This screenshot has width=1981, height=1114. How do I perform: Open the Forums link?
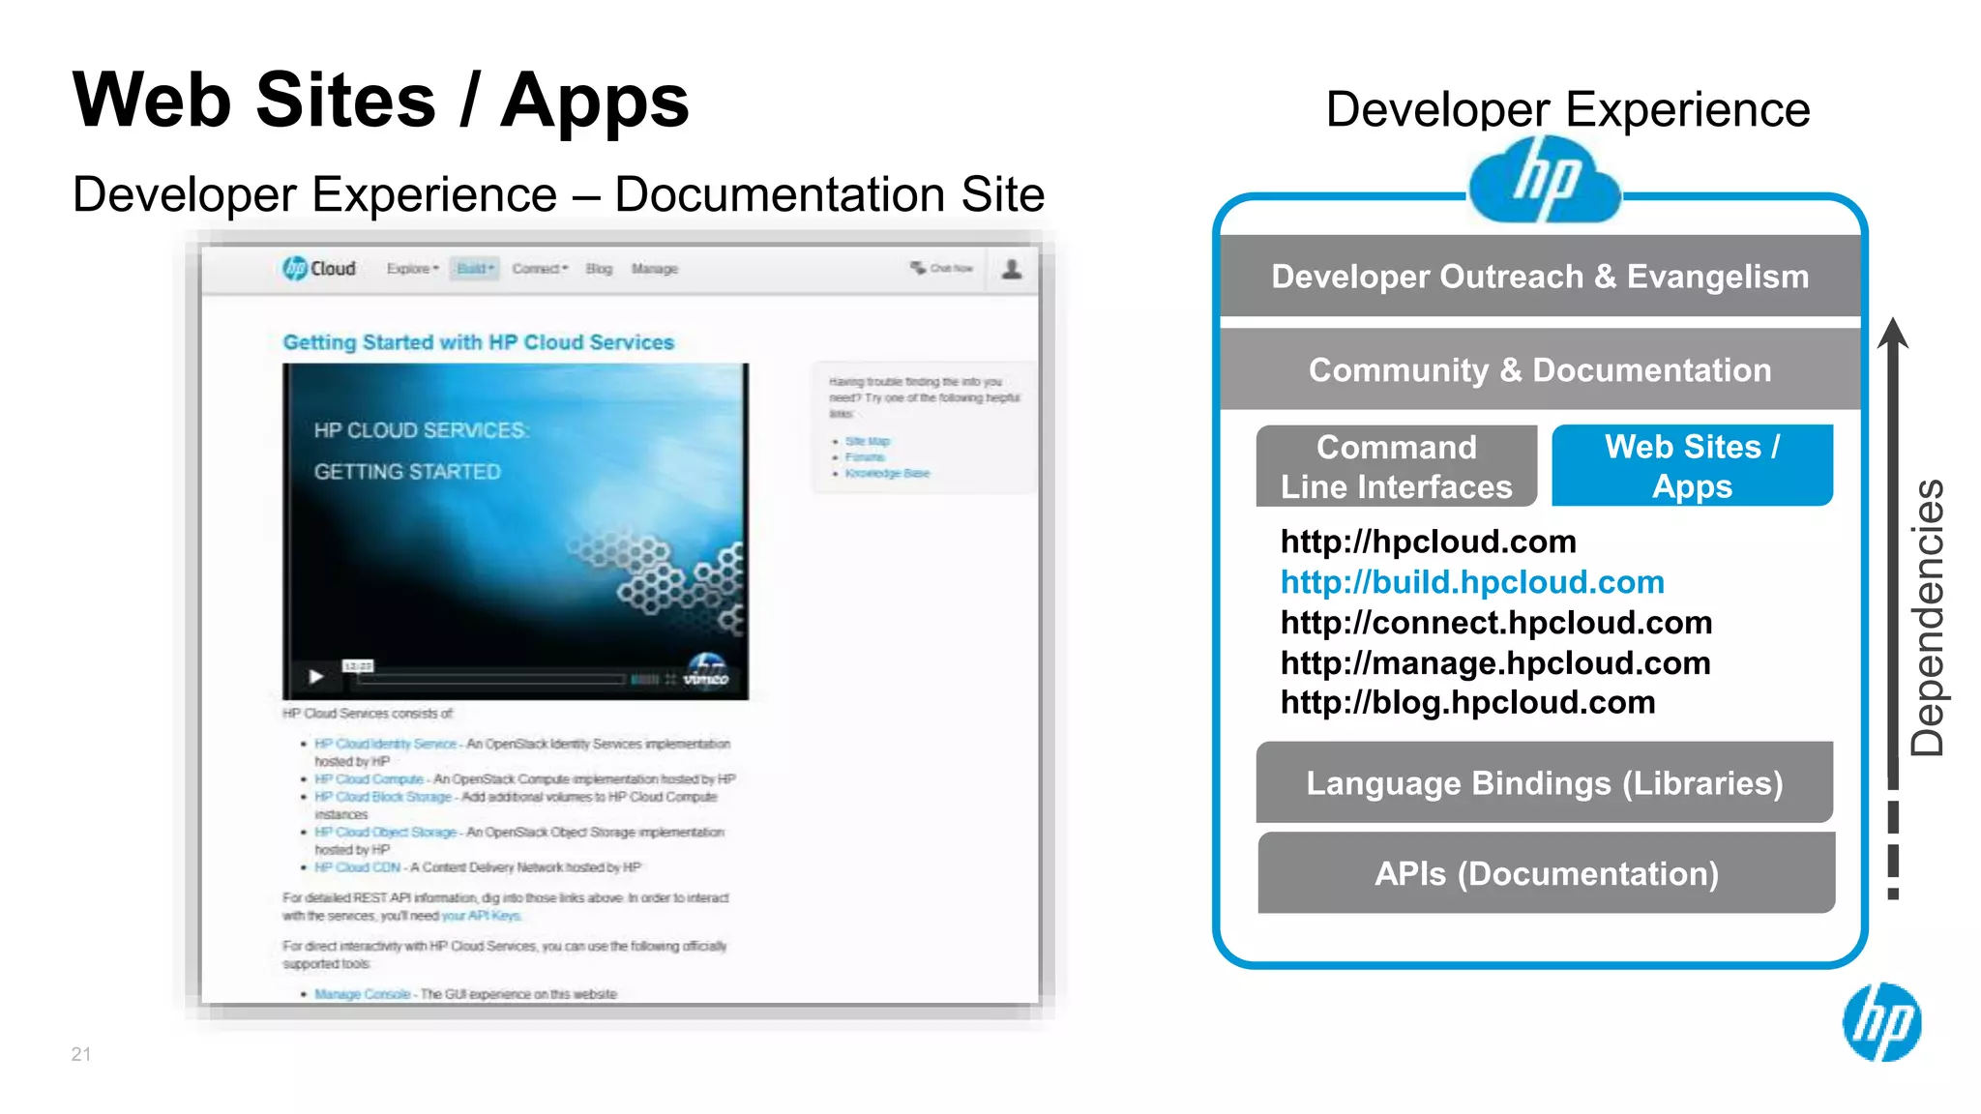[x=865, y=457]
